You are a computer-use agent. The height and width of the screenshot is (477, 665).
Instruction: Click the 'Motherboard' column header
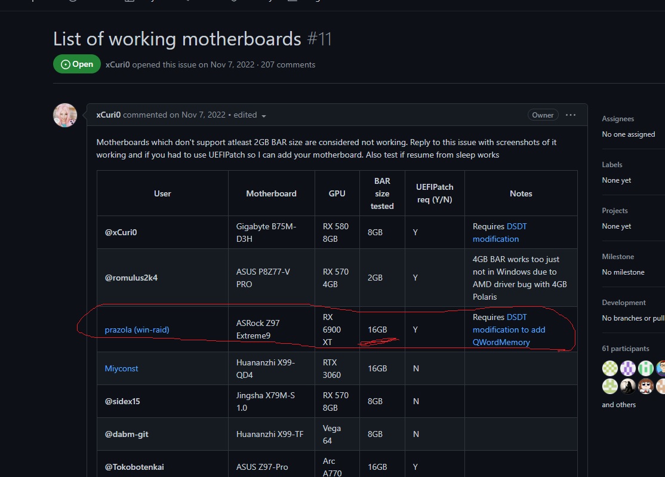point(272,193)
